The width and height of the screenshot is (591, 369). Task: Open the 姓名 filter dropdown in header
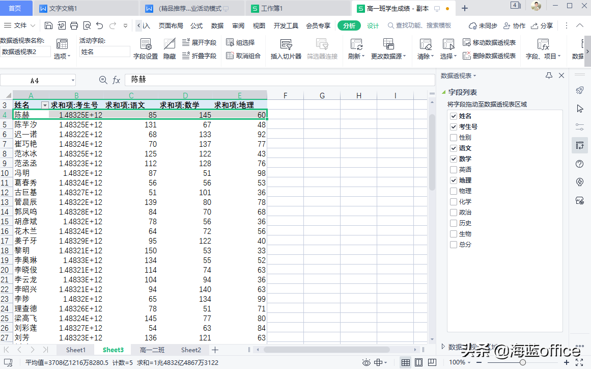pyautogui.click(x=45, y=106)
